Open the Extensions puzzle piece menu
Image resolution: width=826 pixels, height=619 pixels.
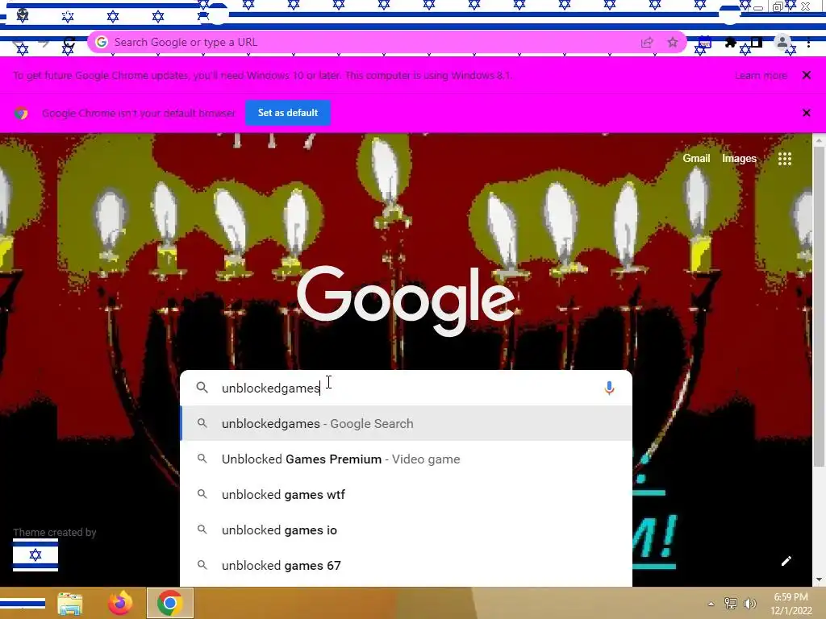731,43
